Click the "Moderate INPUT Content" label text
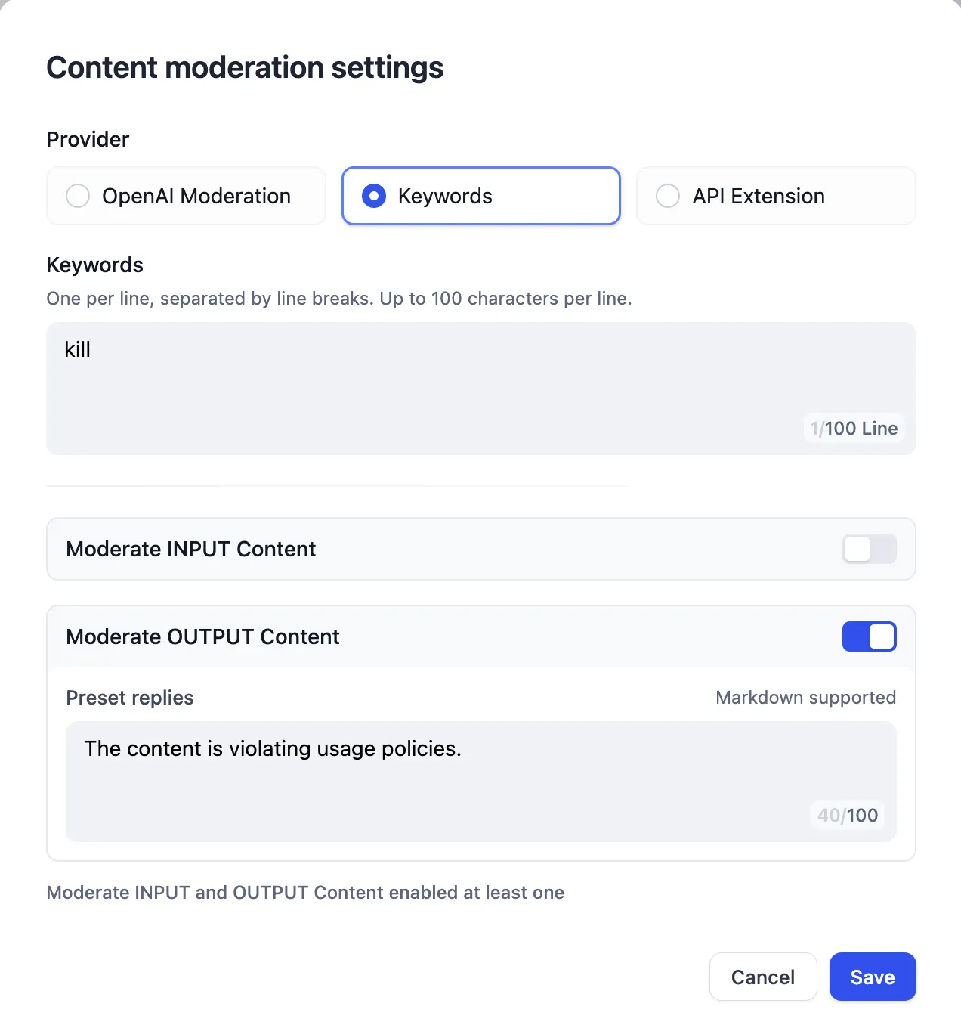 [x=190, y=549]
